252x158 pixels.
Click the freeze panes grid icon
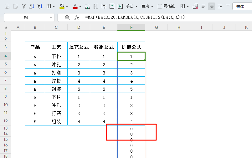click(183, 6)
